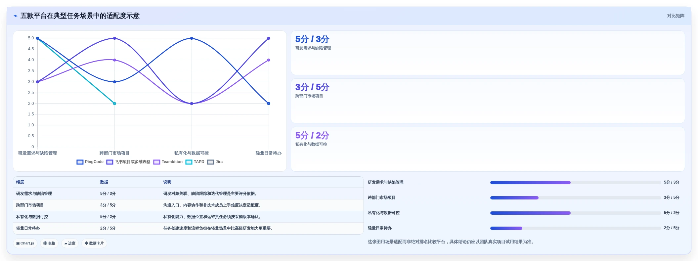Toggle 飞书项目或多维表格 series in legend

[x=128, y=162]
